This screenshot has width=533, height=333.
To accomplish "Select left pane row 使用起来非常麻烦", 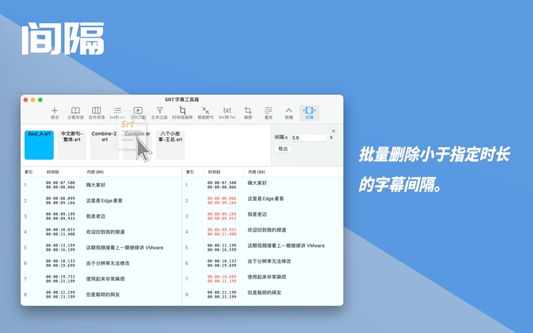I will tap(101, 278).
